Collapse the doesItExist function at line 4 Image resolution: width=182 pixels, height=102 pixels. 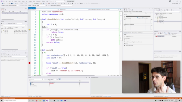(x=41, y=20)
